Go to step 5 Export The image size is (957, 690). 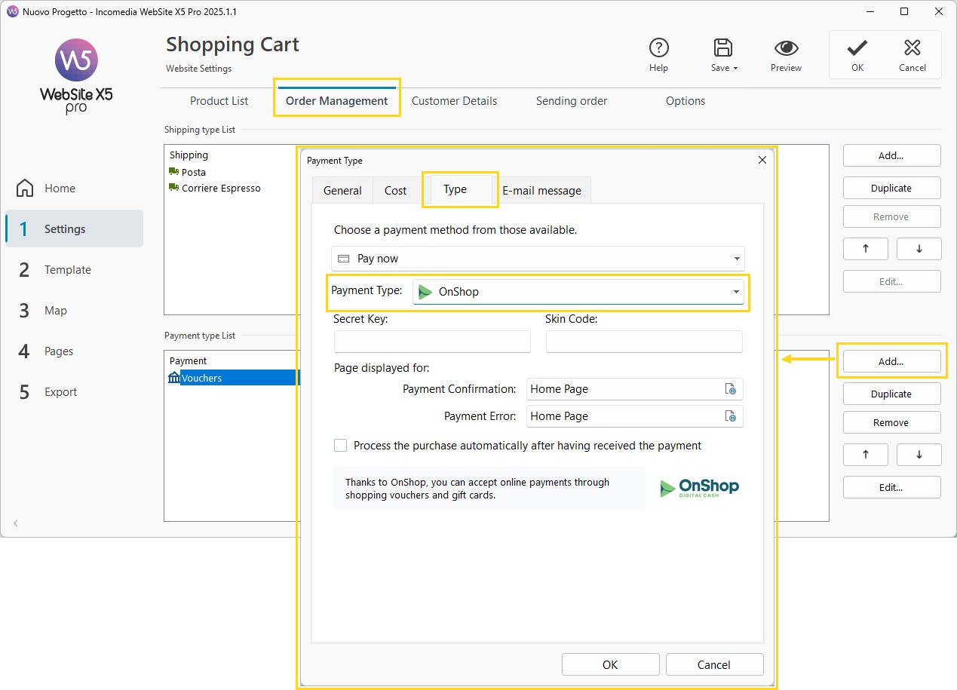click(x=74, y=392)
